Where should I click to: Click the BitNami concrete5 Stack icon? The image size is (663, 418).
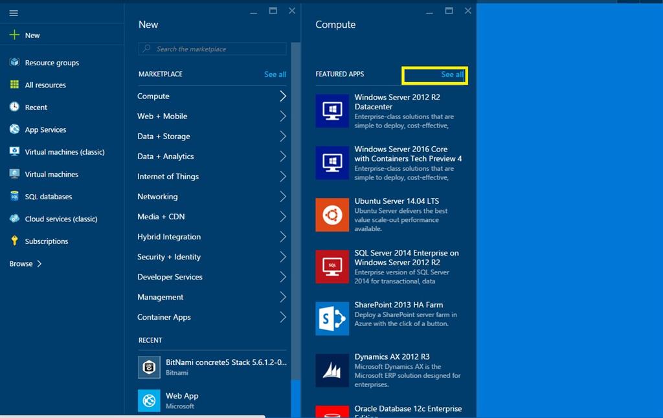tap(149, 367)
